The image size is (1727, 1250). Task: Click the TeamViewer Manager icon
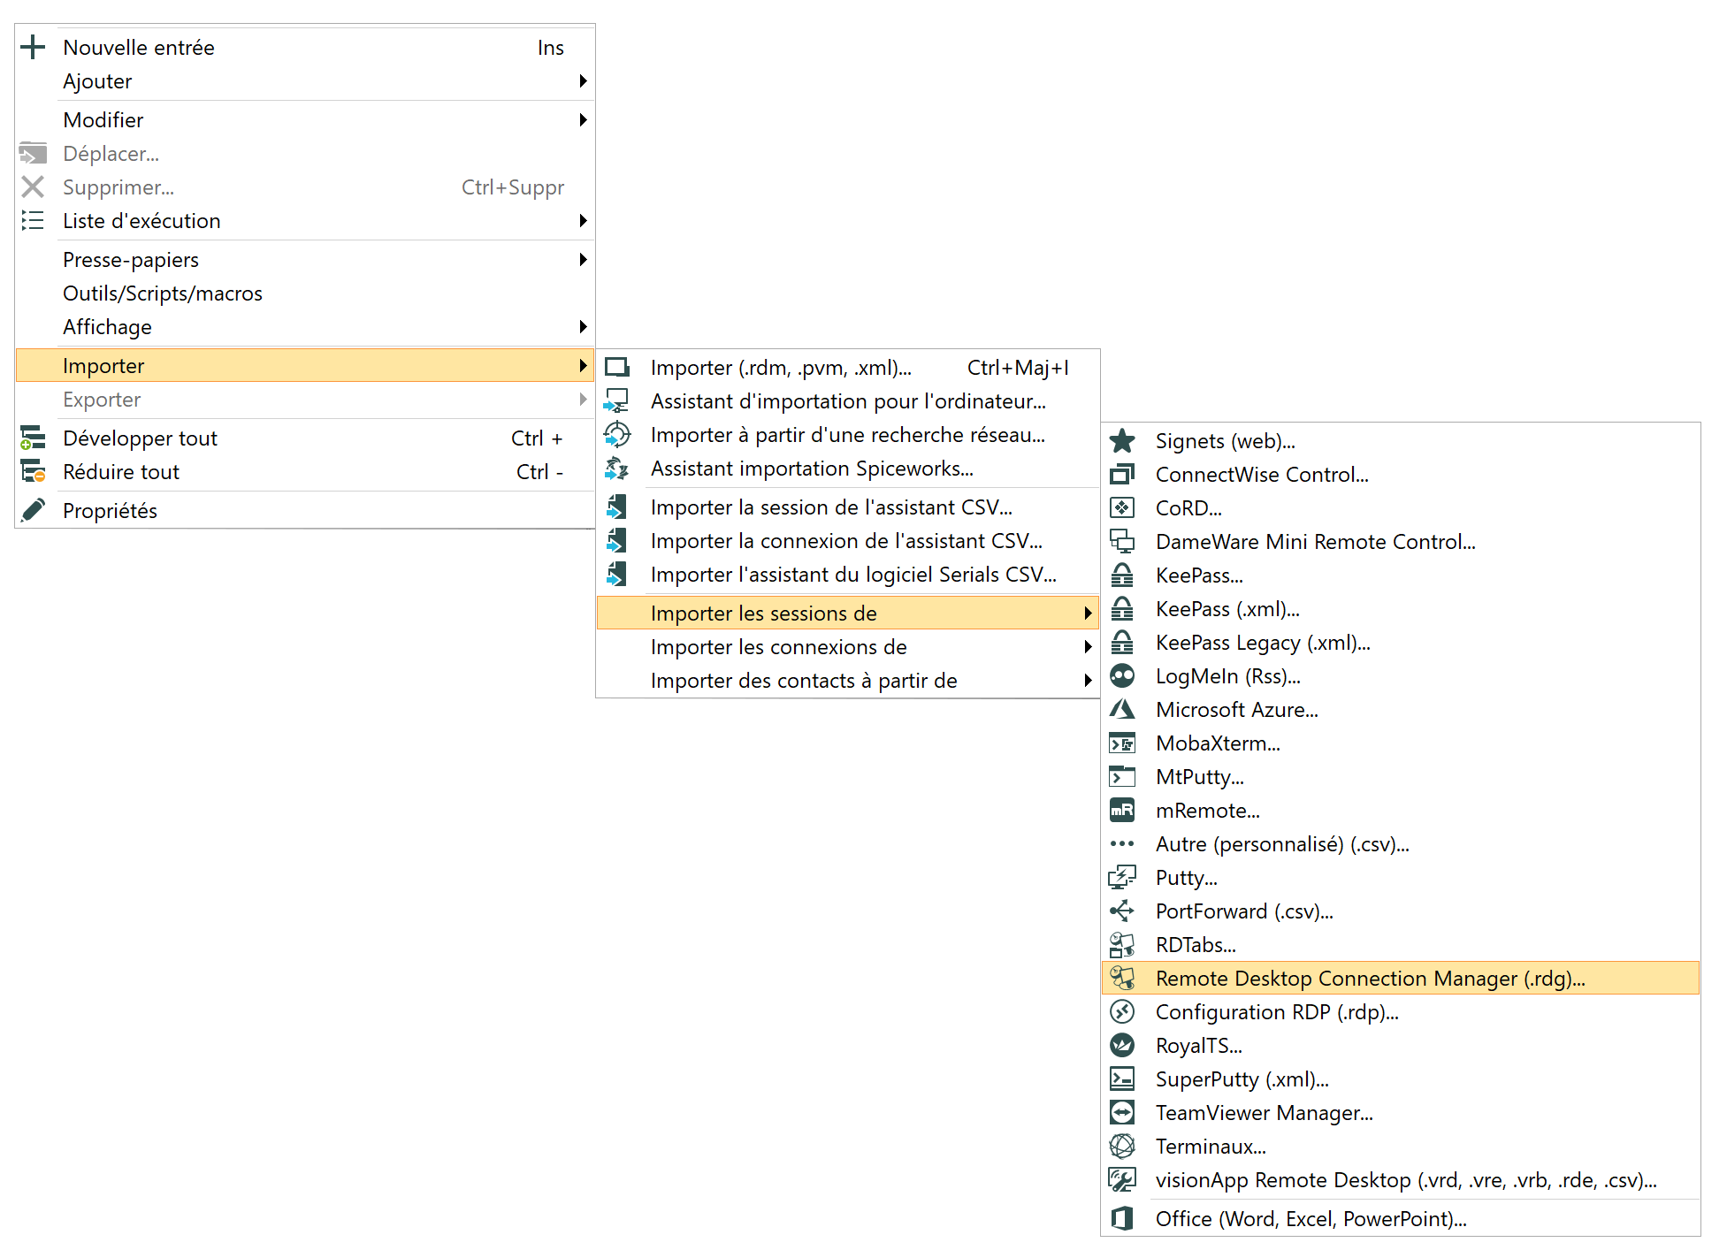[x=1121, y=1113]
